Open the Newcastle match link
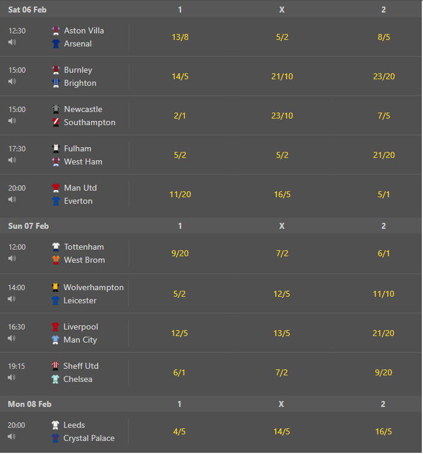 (x=83, y=110)
